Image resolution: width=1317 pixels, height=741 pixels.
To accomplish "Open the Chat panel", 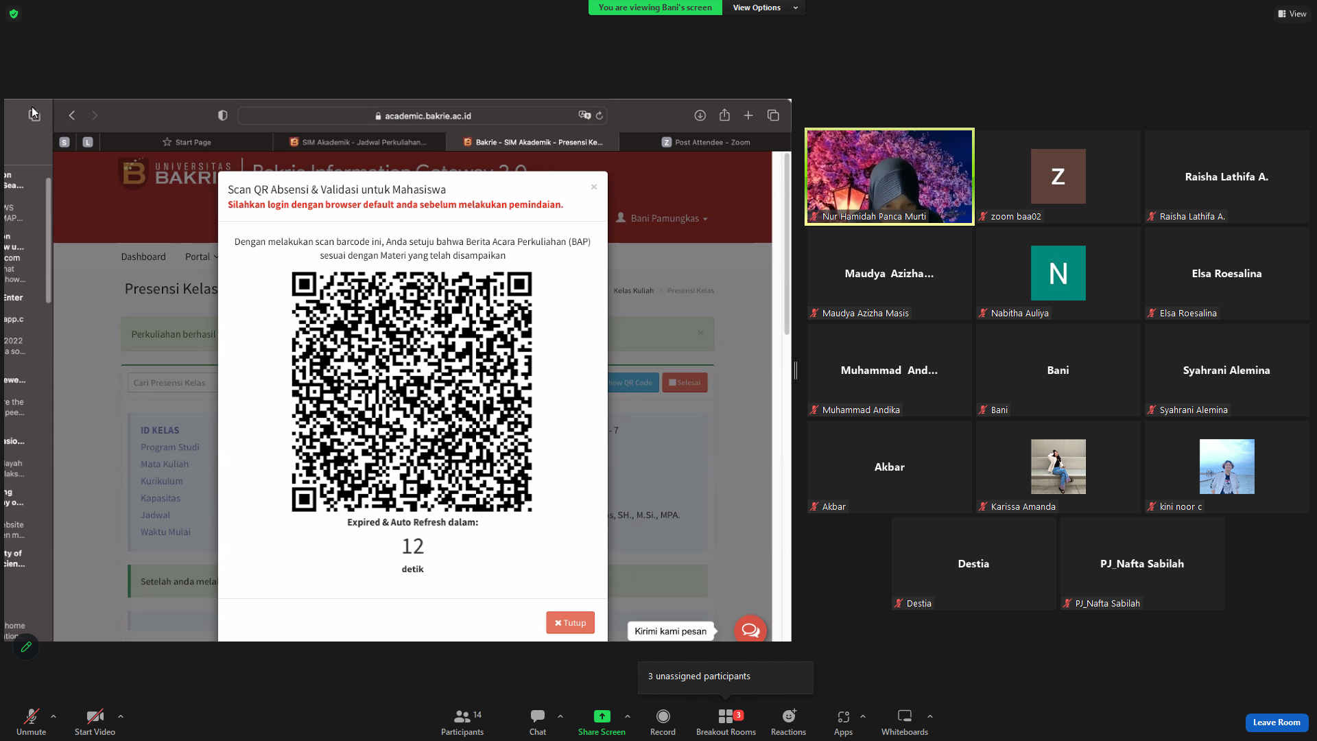I will coord(538,722).
